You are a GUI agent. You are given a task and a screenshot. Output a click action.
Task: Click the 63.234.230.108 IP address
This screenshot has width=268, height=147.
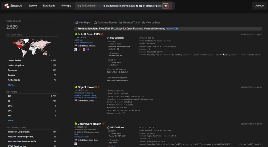[x=80, y=127]
